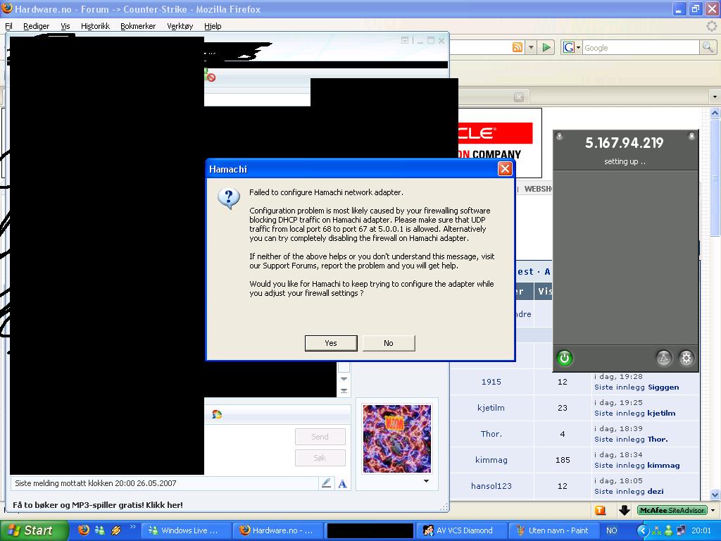This screenshot has height=541, width=721.
Task: Click the page scrollbar up arrow
Action: click(715, 112)
